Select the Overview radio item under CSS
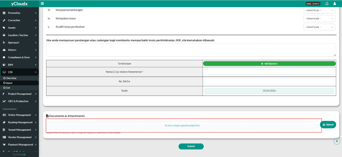This screenshot has height=157, width=342. tap(10, 78)
